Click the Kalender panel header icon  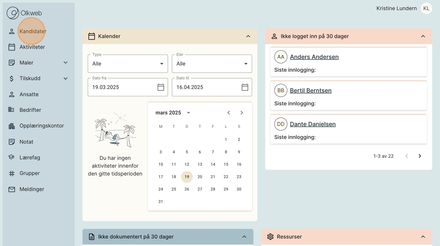(x=92, y=36)
